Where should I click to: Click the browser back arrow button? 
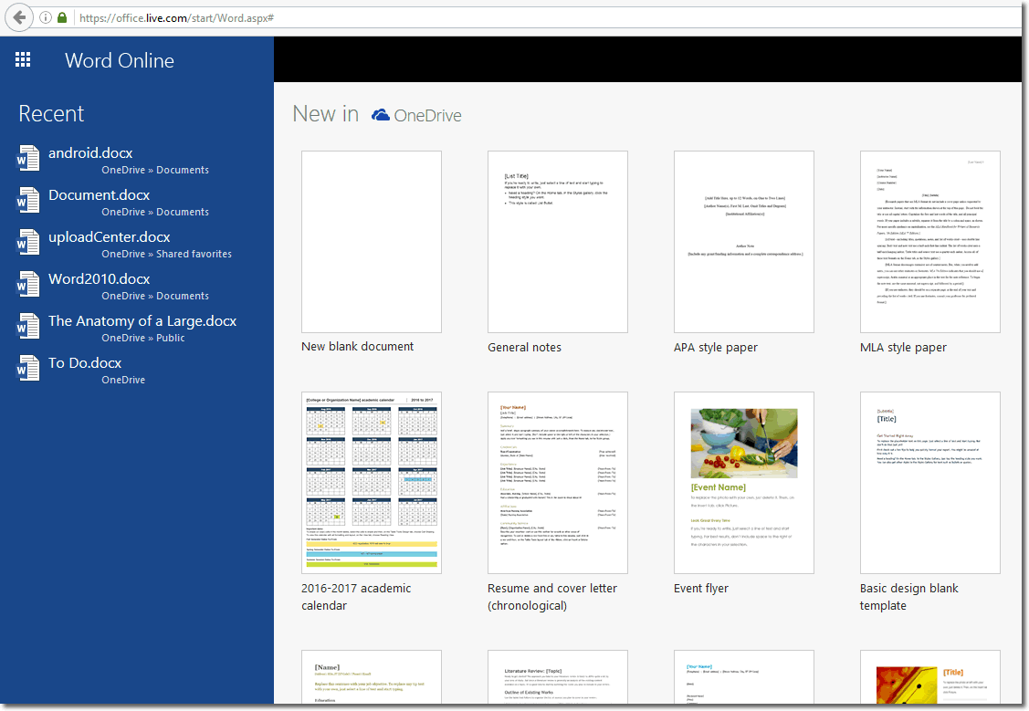point(19,17)
